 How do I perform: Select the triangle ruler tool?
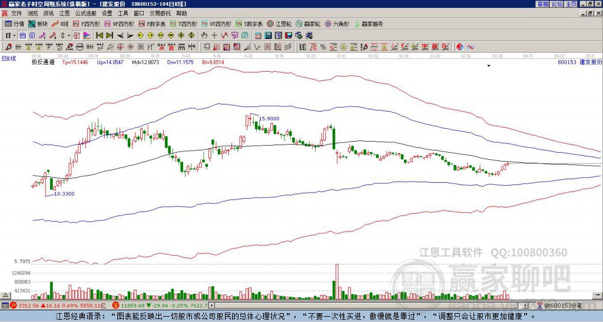pyautogui.click(x=110, y=47)
